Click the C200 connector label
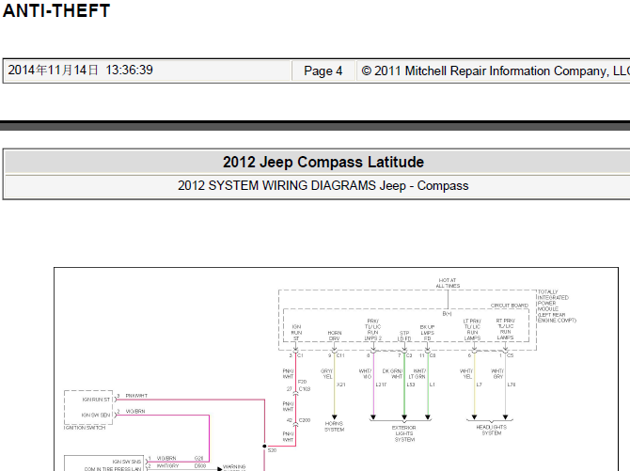The height and width of the screenshot is (471, 630). coord(305,420)
